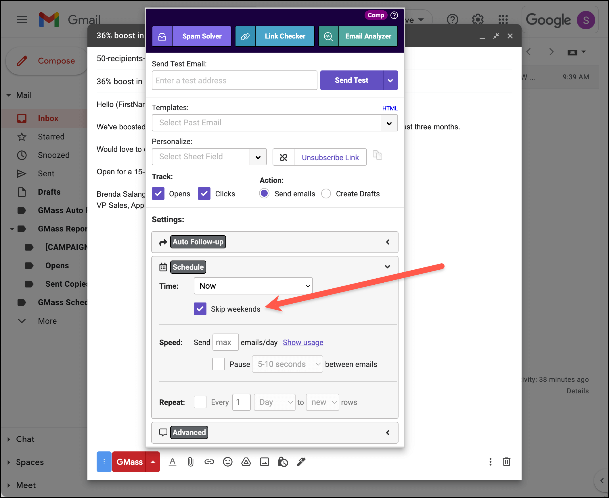Open the new rows dropdown

(x=322, y=402)
